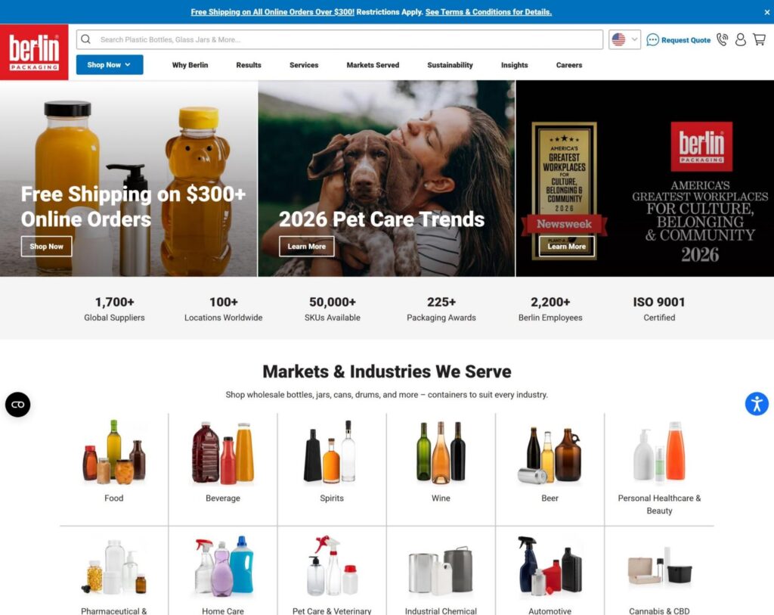Open the accessibility widget icon
Screen dimensions: 774x615
757,404
